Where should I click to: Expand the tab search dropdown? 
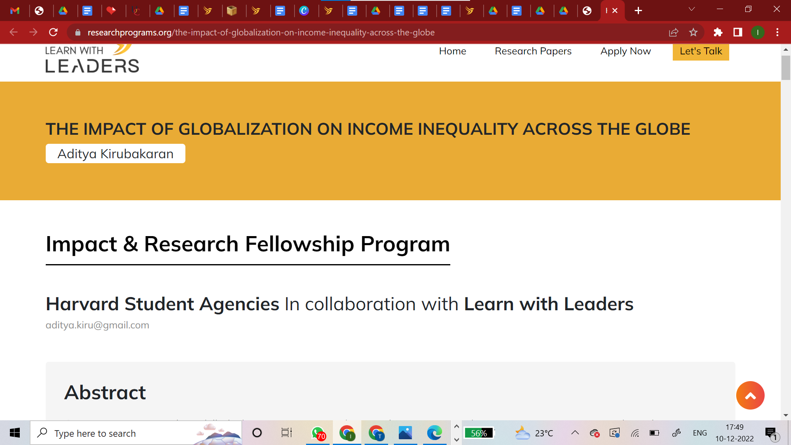[692, 9]
